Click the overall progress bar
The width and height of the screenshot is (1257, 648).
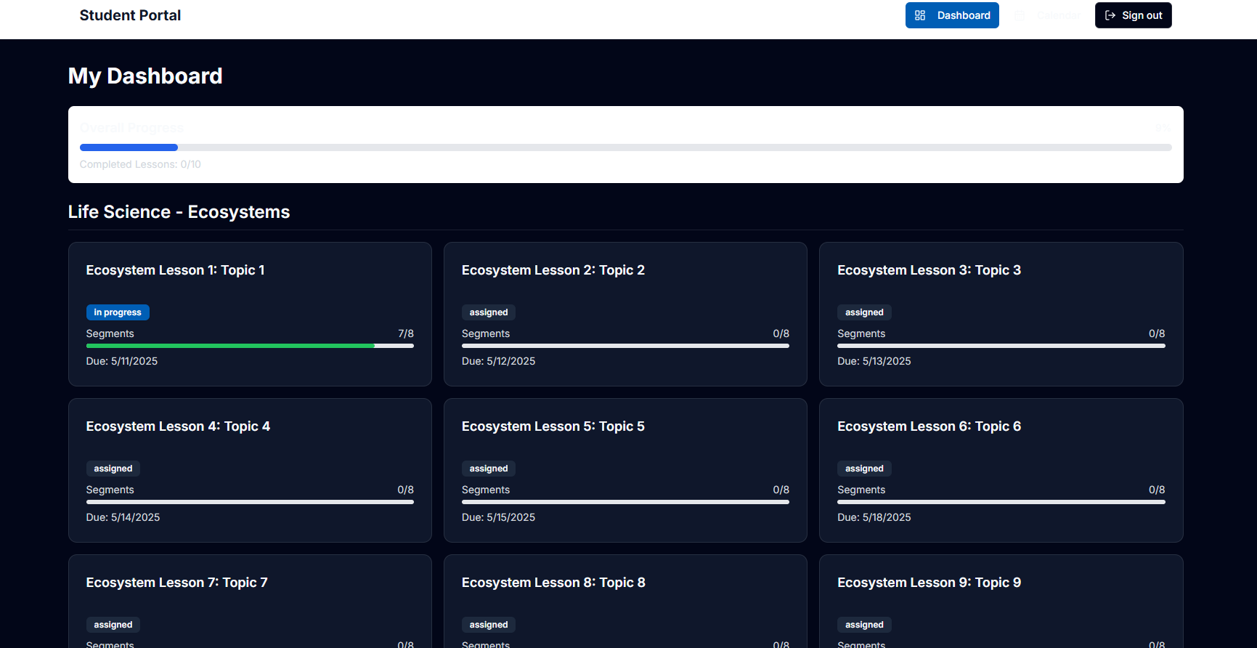[625, 147]
